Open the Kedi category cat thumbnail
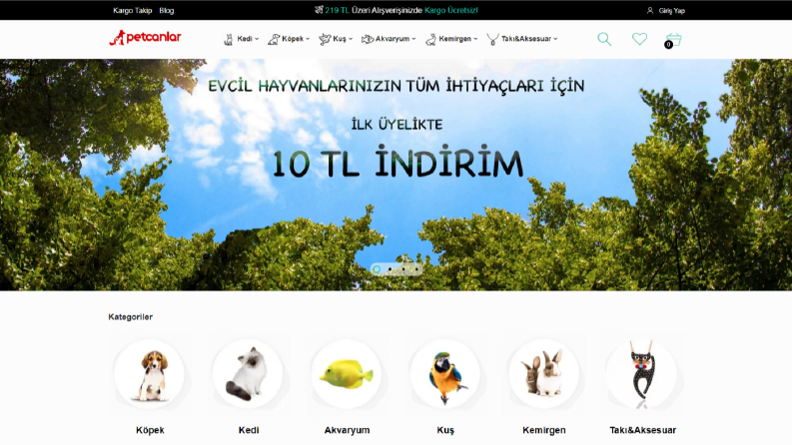This screenshot has height=445, width=792. [x=248, y=374]
